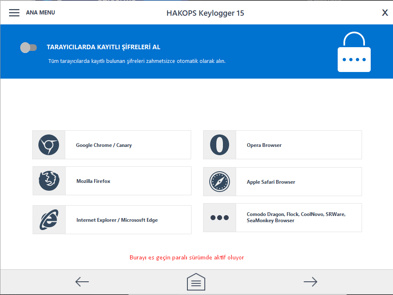Go back using the left arrow

click(82, 282)
